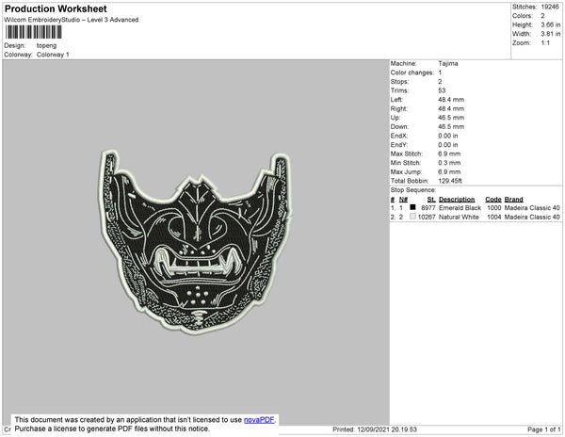This screenshot has height=437, width=565.
Task: Click the Printed date text in footer
Action: 375,429
